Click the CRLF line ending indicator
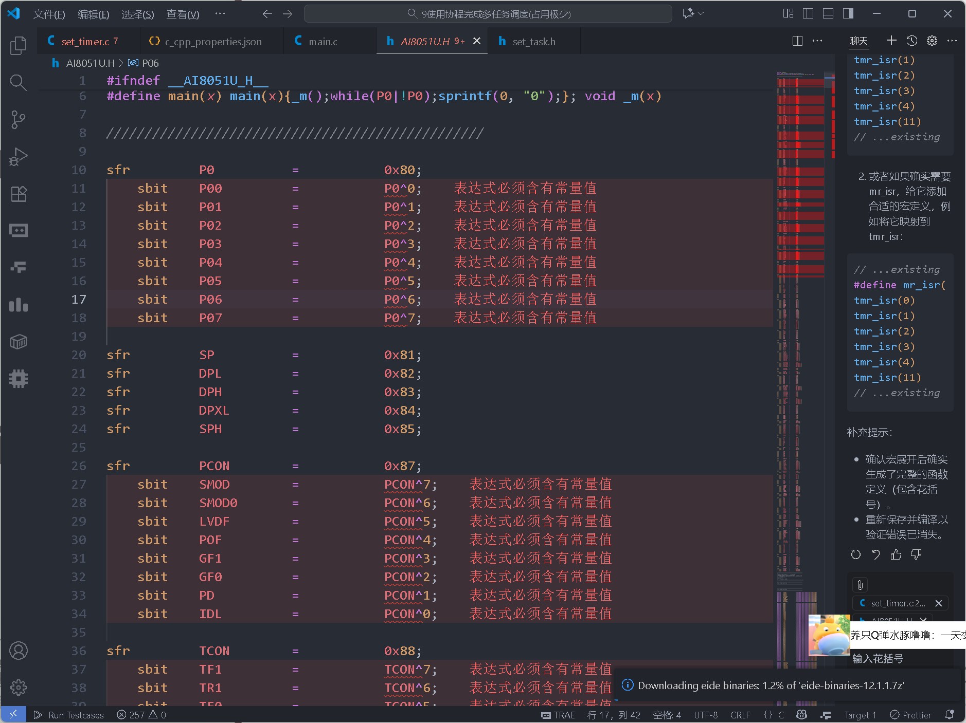This screenshot has height=723, width=966. (x=740, y=715)
